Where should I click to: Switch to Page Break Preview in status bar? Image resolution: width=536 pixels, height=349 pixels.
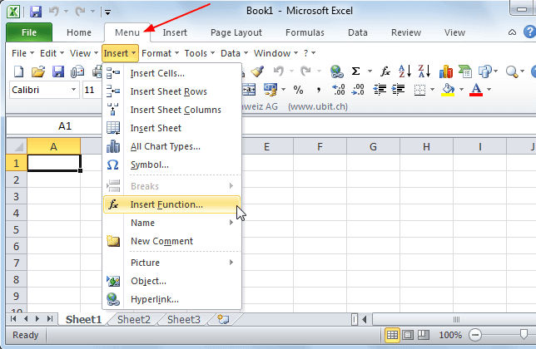point(423,335)
